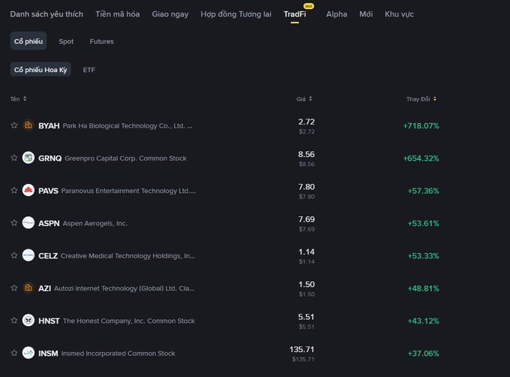Click the +654.32% change value
This screenshot has height=377, width=510.
pos(421,158)
